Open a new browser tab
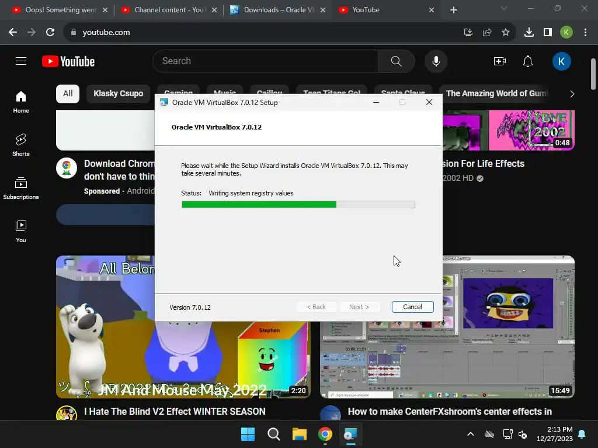The height and width of the screenshot is (448, 598). point(453,10)
